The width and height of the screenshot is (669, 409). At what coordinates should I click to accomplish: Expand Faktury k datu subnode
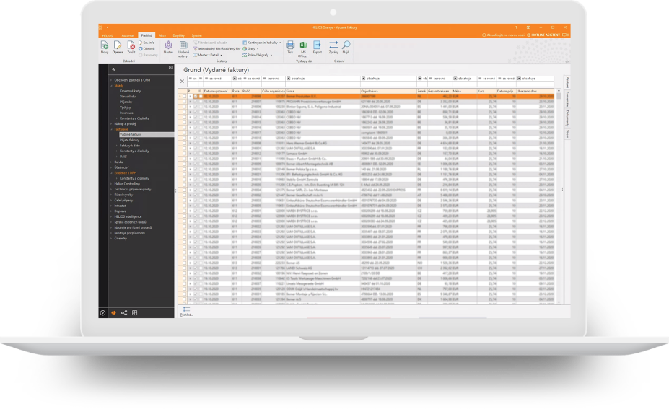(117, 146)
